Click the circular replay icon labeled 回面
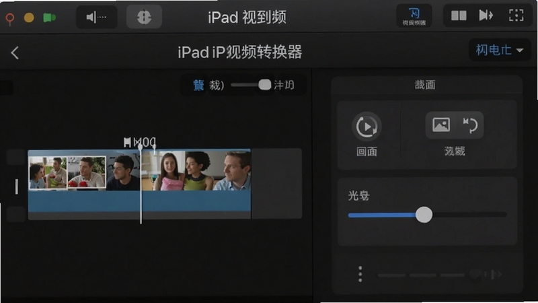Viewport: 538px width, 303px height. tap(367, 127)
